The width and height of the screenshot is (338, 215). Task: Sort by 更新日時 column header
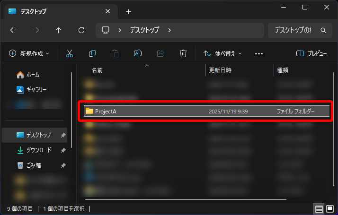220,70
